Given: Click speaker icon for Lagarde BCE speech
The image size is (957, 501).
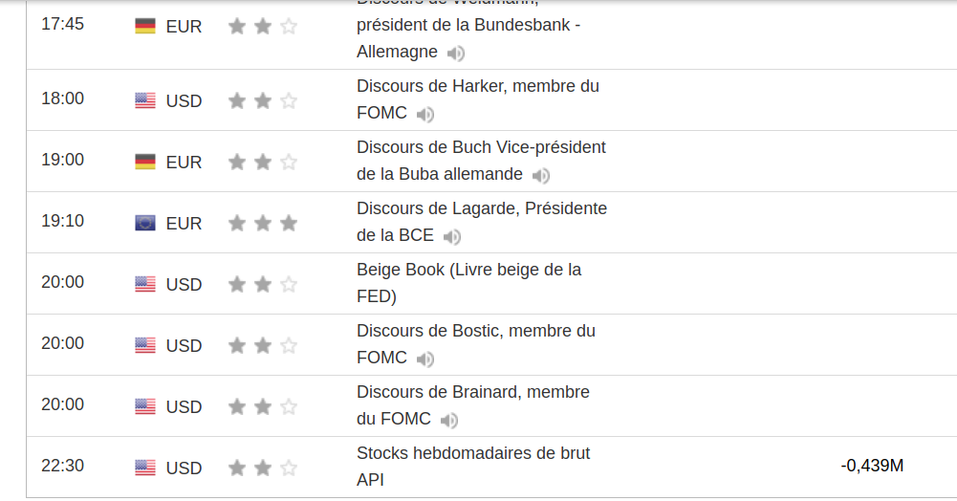Looking at the screenshot, I should coord(452,237).
